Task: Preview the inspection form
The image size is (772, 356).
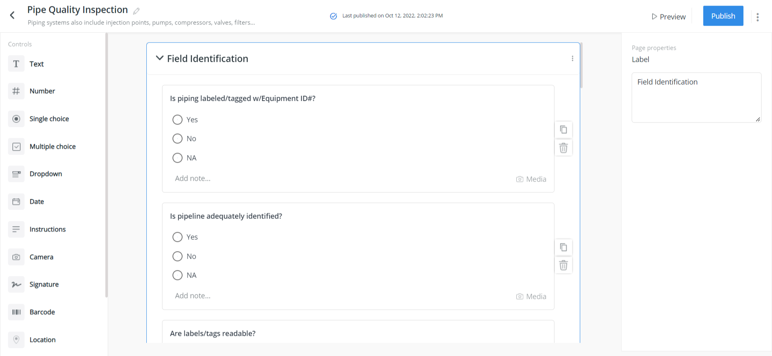Action: tap(668, 17)
